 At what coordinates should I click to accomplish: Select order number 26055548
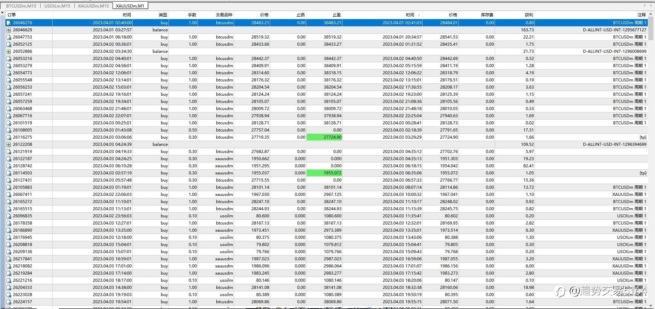tap(23, 80)
